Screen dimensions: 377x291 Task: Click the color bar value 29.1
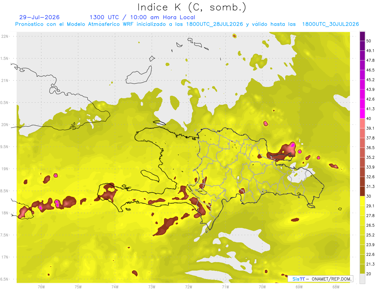(x=370, y=206)
